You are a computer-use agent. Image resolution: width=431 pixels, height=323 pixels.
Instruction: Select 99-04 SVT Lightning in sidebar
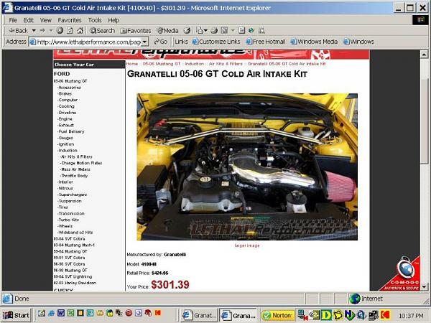[x=73, y=276]
